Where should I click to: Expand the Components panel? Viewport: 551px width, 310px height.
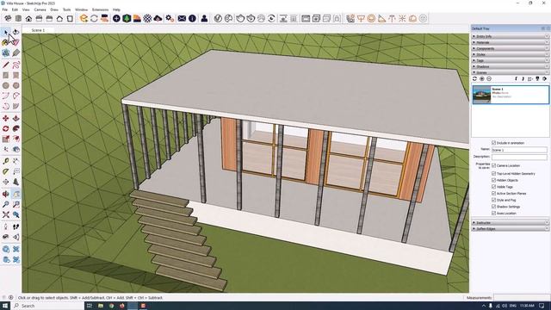[x=511, y=48]
